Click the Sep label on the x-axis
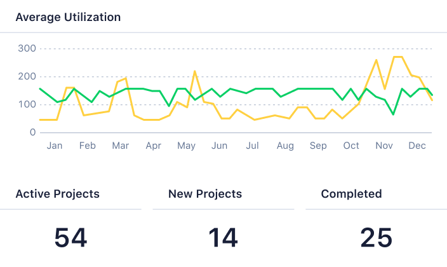 (318, 146)
